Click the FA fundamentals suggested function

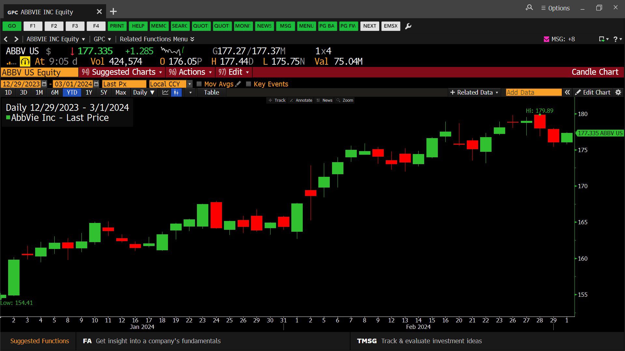click(x=152, y=341)
